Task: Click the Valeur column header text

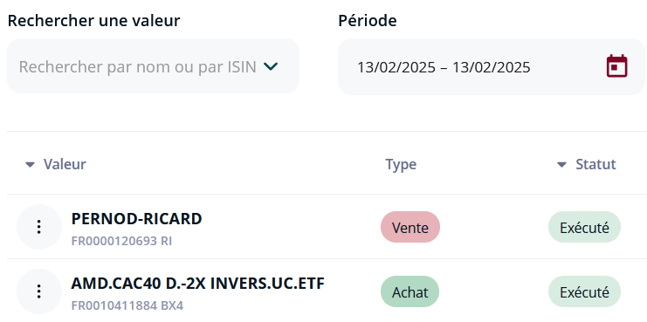Action: (x=65, y=164)
